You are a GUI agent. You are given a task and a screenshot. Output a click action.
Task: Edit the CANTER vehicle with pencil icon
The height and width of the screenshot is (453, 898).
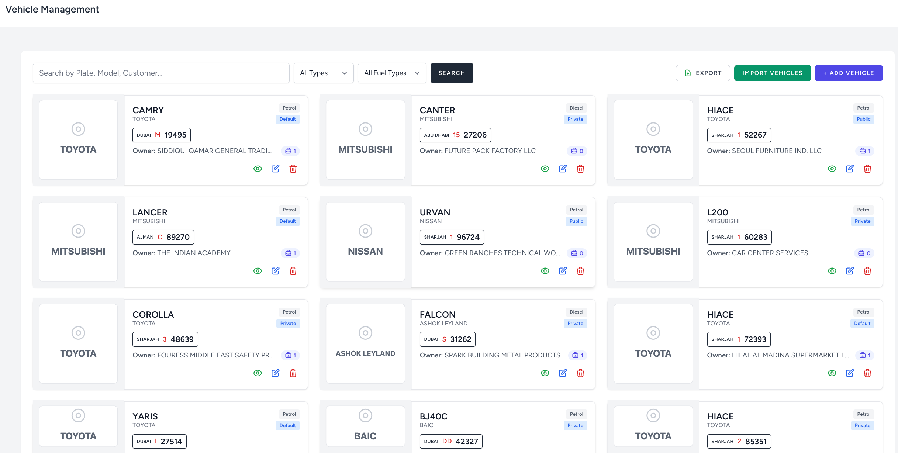click(x=563, y=169)
